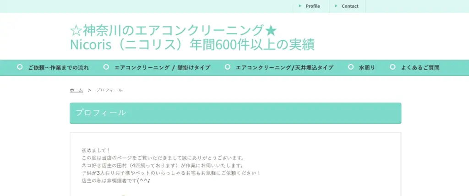Click the circle bullet before よくあるご質問
This screenshot has width=469, height=196.
(x=393, y=67)
